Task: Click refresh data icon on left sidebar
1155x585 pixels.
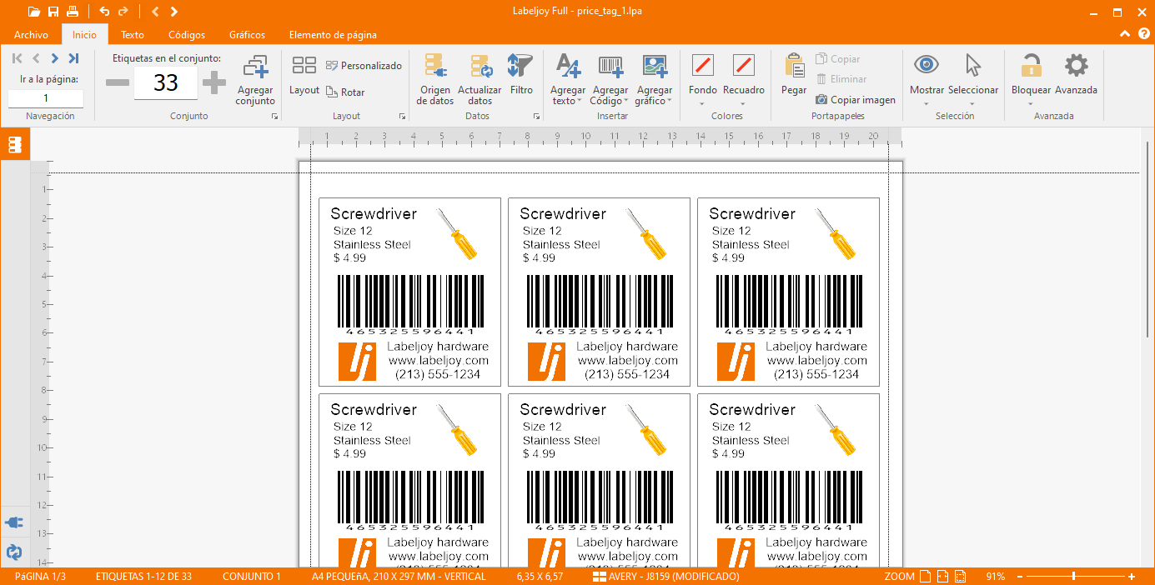Action: [14, 552]
